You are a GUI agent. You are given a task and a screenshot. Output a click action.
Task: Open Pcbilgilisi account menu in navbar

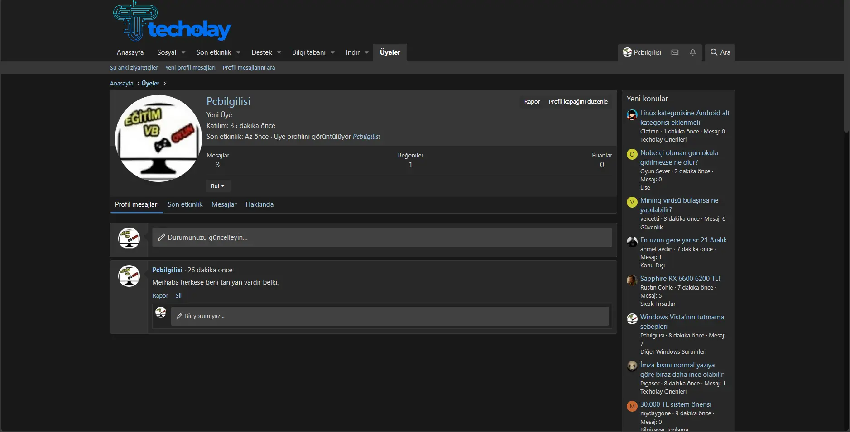642,52
